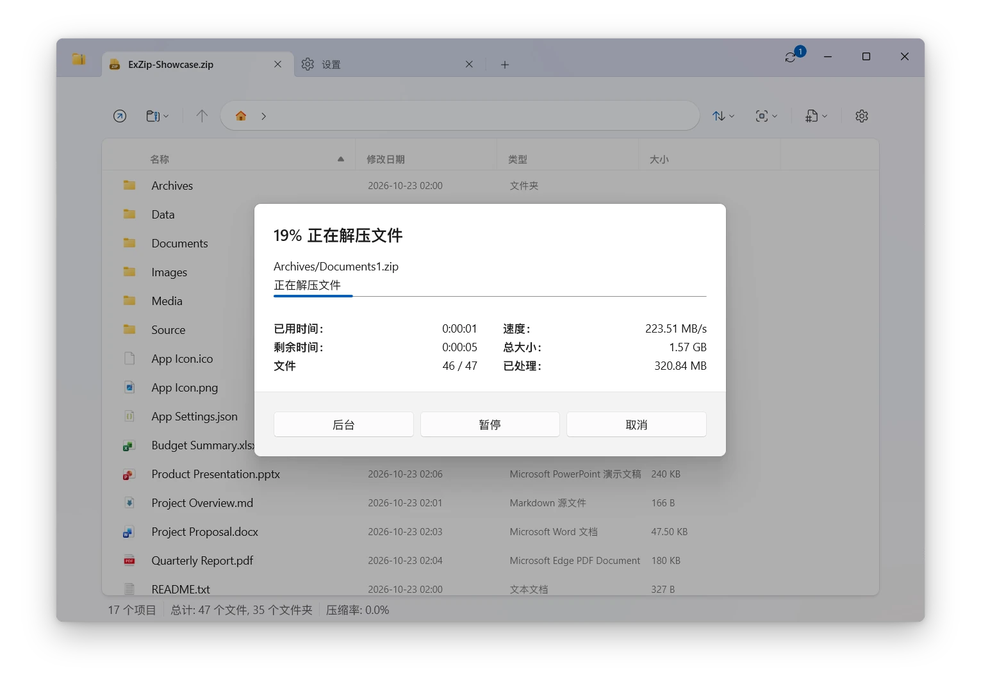Viewport: 981px width, 696px height.
Task: Click the PDF icon for Quarterly Report
Action: (x=129, y=560)
